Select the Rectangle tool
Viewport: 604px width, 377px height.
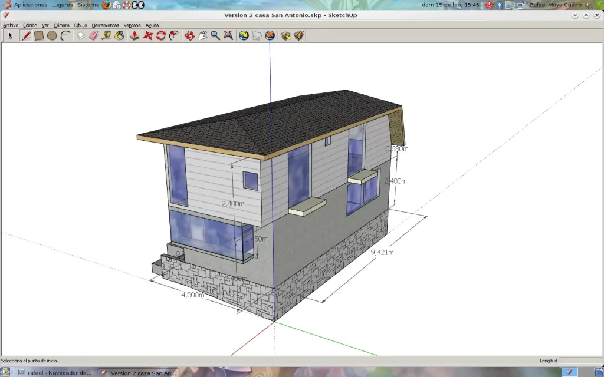coord(39,35)
